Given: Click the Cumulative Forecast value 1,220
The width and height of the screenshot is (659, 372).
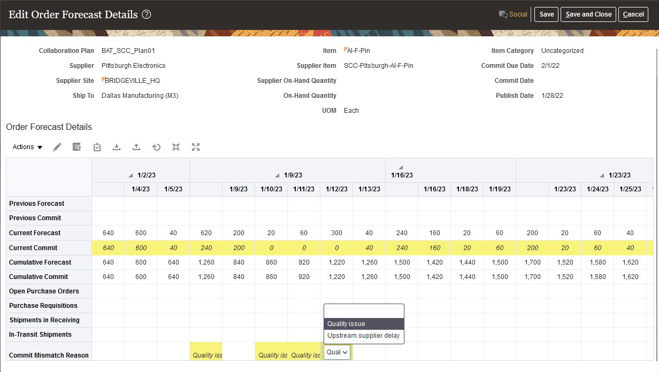Looking at the screenshot, I should [x=336, y=262].
